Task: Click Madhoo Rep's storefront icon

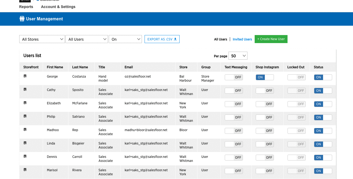Action: (x=25, y=130)
